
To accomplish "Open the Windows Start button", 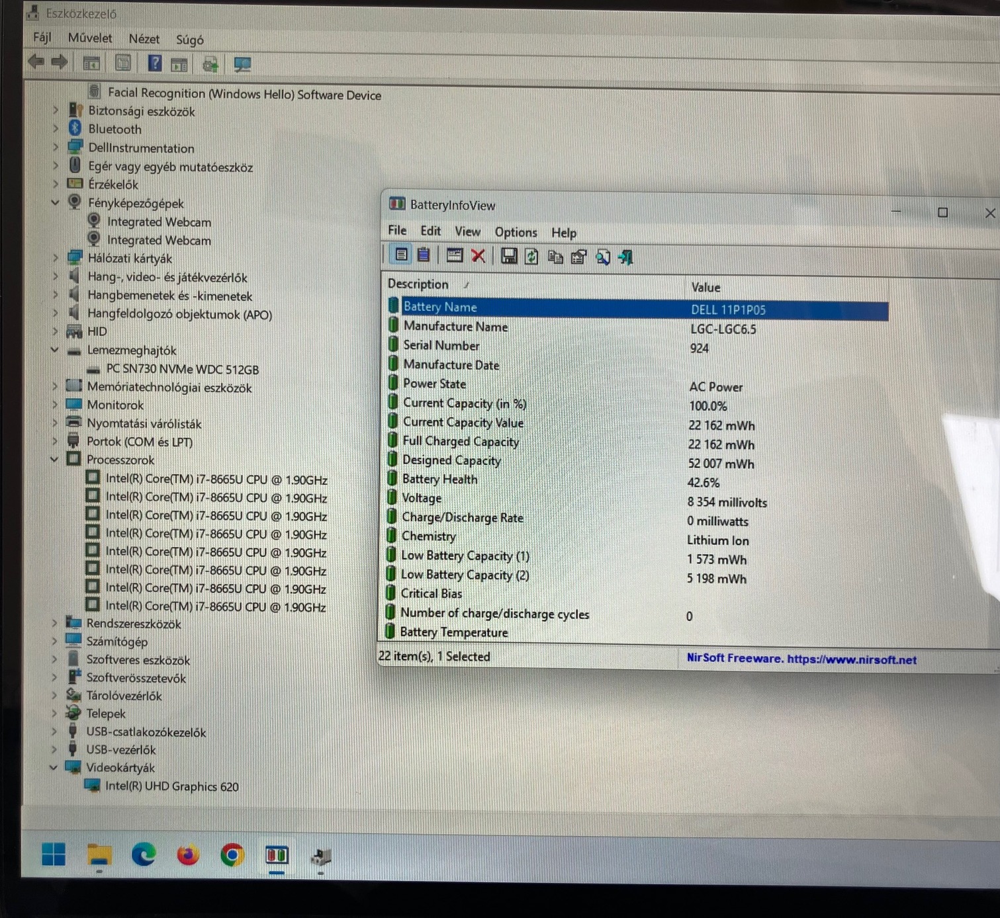I will click(54, 855).
